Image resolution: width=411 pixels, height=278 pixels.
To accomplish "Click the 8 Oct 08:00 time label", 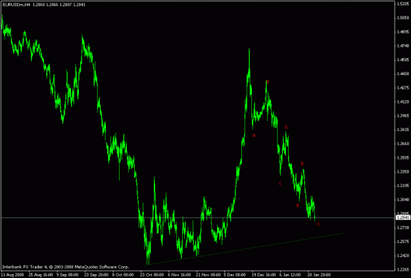I will 123,275.
